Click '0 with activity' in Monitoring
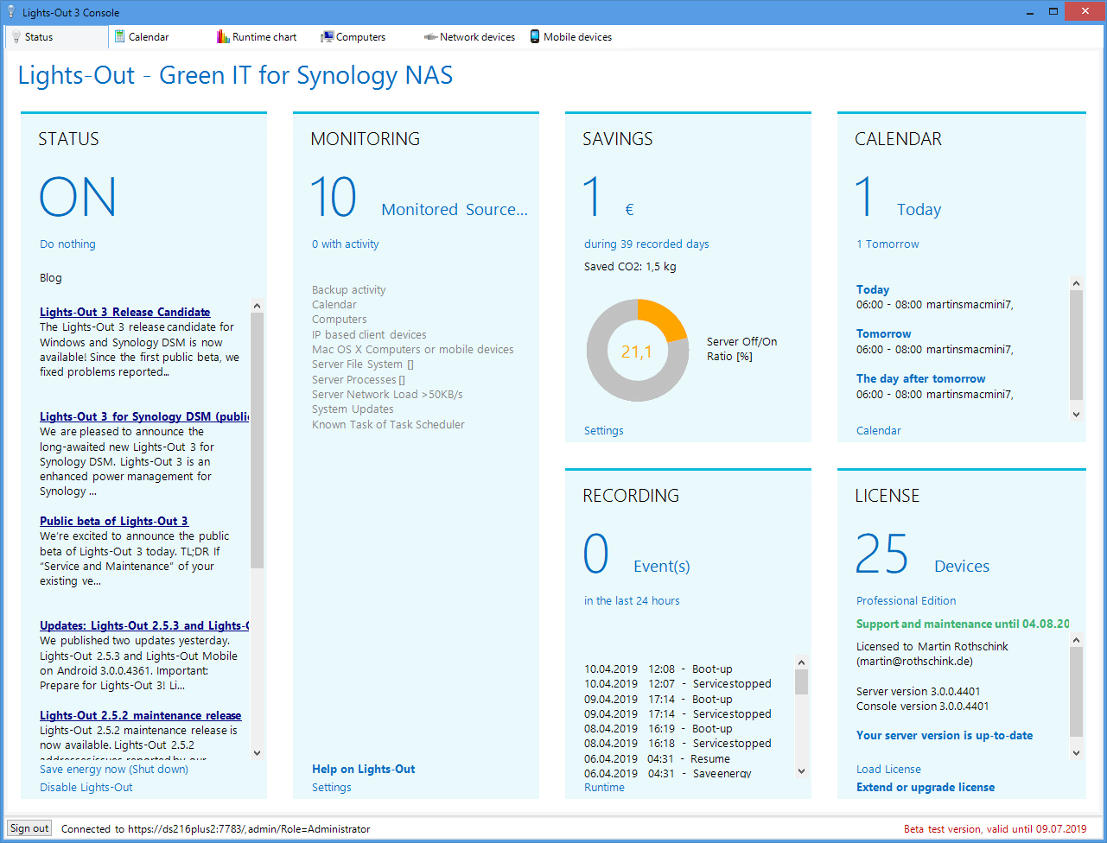 pyautogui.click(x=346, y=244)
